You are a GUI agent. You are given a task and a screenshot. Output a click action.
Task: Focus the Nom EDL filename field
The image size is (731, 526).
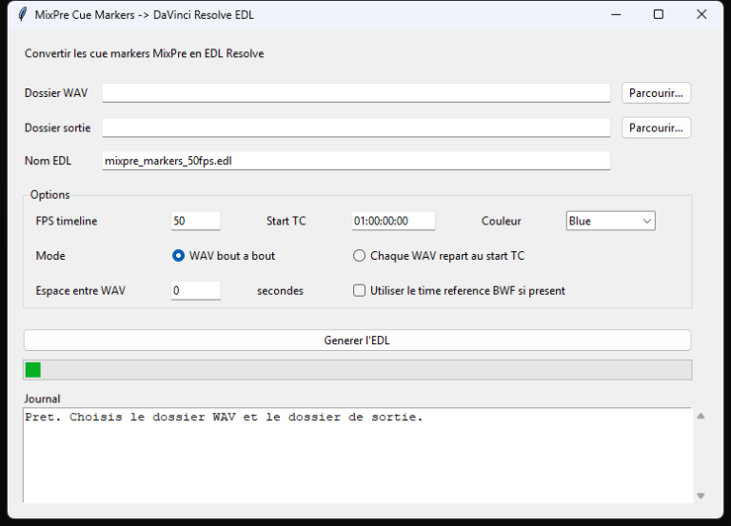(356, 161)
